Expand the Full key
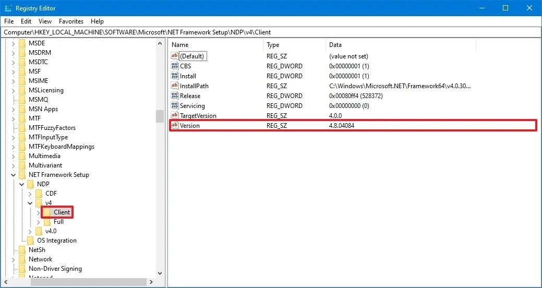The height and width of the screenshot is (288, 542). (39, 222)
